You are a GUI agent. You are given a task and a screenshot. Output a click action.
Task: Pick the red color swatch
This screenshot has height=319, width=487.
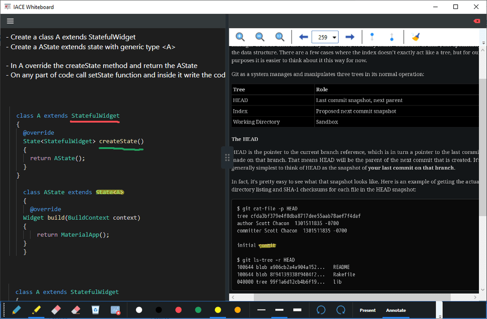[x=178, y=310]
